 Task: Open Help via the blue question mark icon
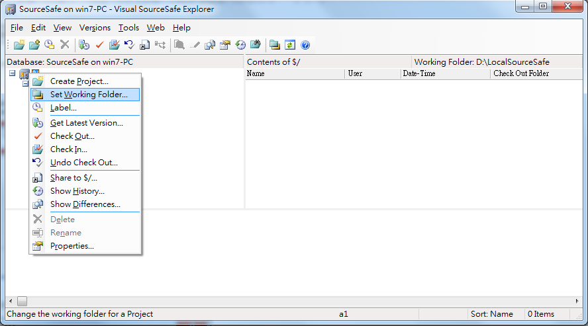click(305, 45)
